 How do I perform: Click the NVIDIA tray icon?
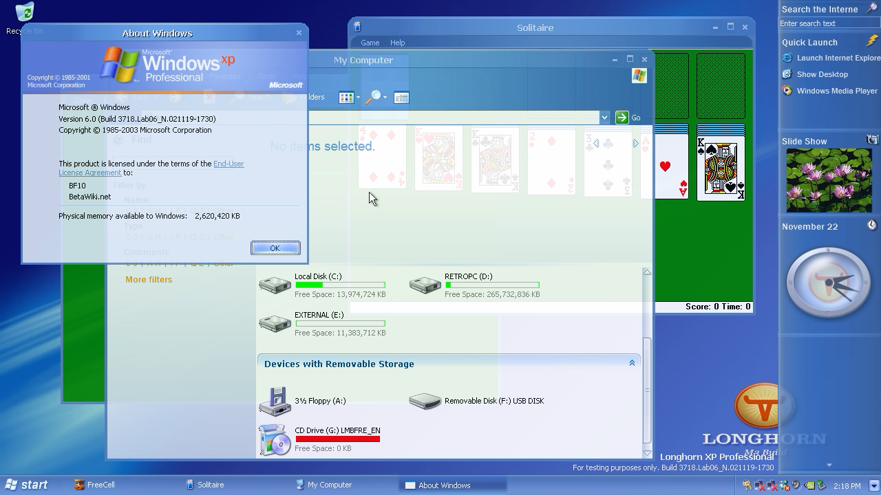tap(809, 485)
